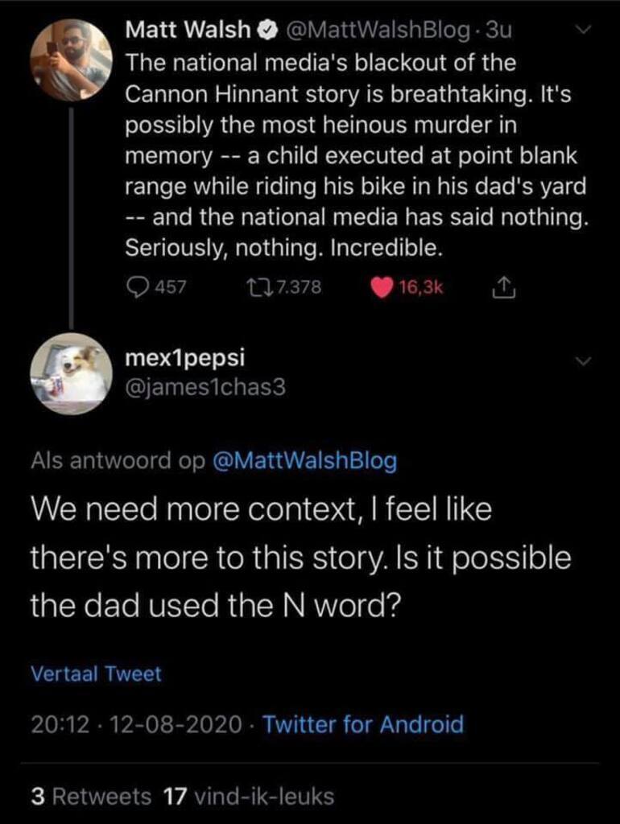The width and height of the screenshot is (620, 824).
Task: View the 3 Retweets list
Action: [x=91, y=797]
